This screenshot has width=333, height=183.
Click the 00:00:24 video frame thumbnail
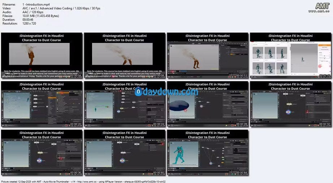(x=125, y=104)
